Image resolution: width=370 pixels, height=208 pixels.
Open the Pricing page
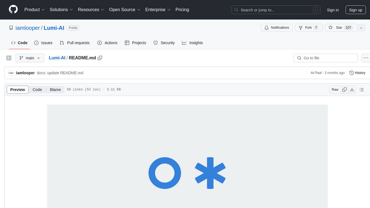tap(182, 10)
